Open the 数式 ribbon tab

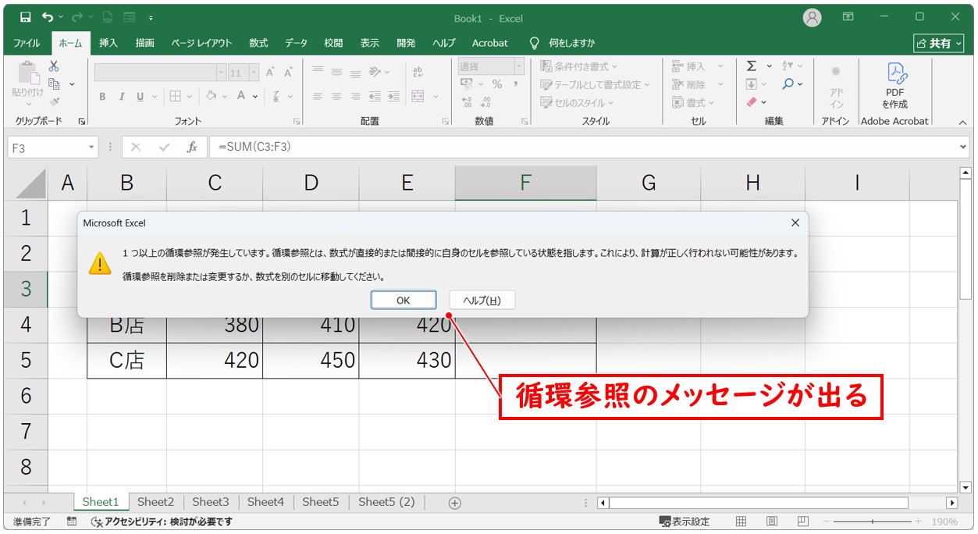tap(258, 43)
